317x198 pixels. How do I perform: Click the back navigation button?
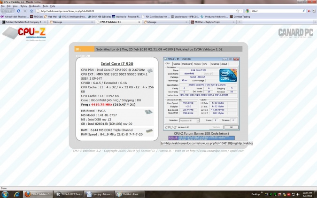point(4,11)
